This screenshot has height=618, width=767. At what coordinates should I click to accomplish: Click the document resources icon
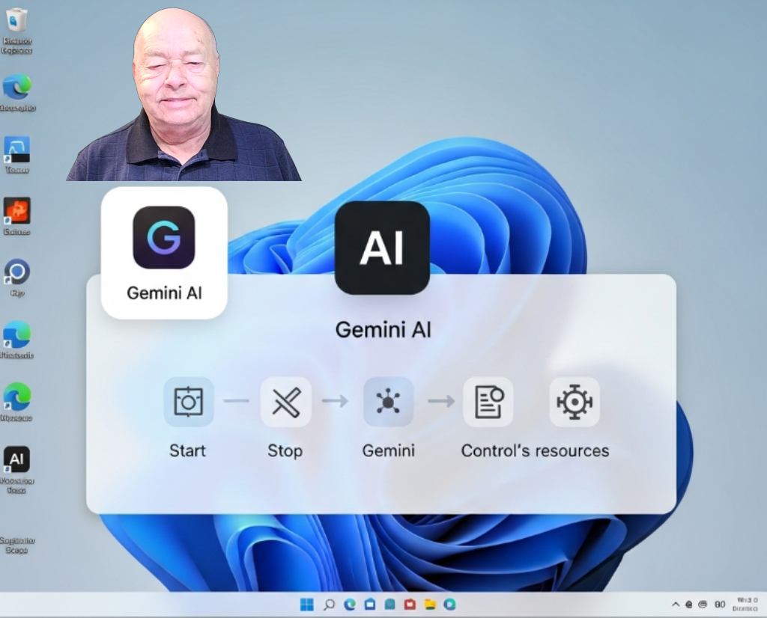(x=488, y=402)
